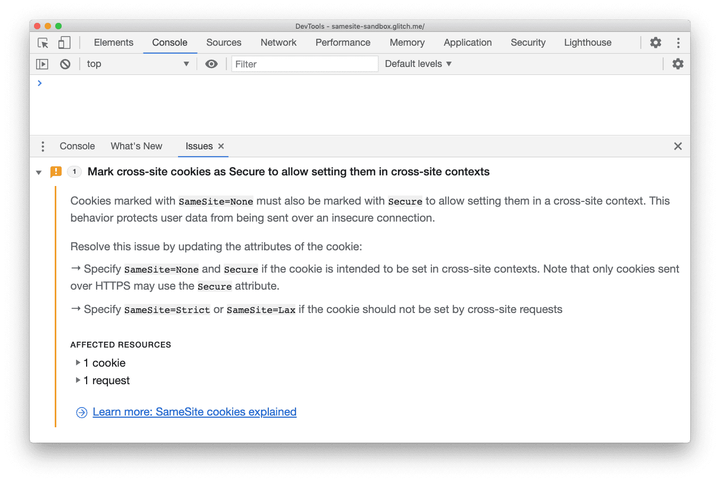Close the Issues drawer tab
The width and height of the screenshot is (720, 482).
click(x=222, y=146)
